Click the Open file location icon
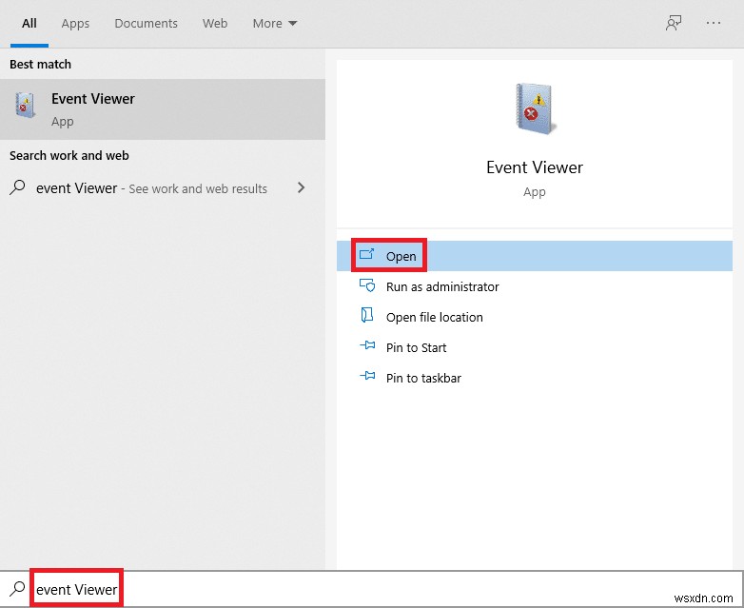Image resolution: width=744 pixels, height=608 pixels. (x=367, y=316)
